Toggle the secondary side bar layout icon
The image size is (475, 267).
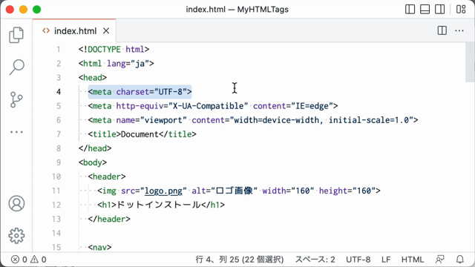click(x=439, y=10)
